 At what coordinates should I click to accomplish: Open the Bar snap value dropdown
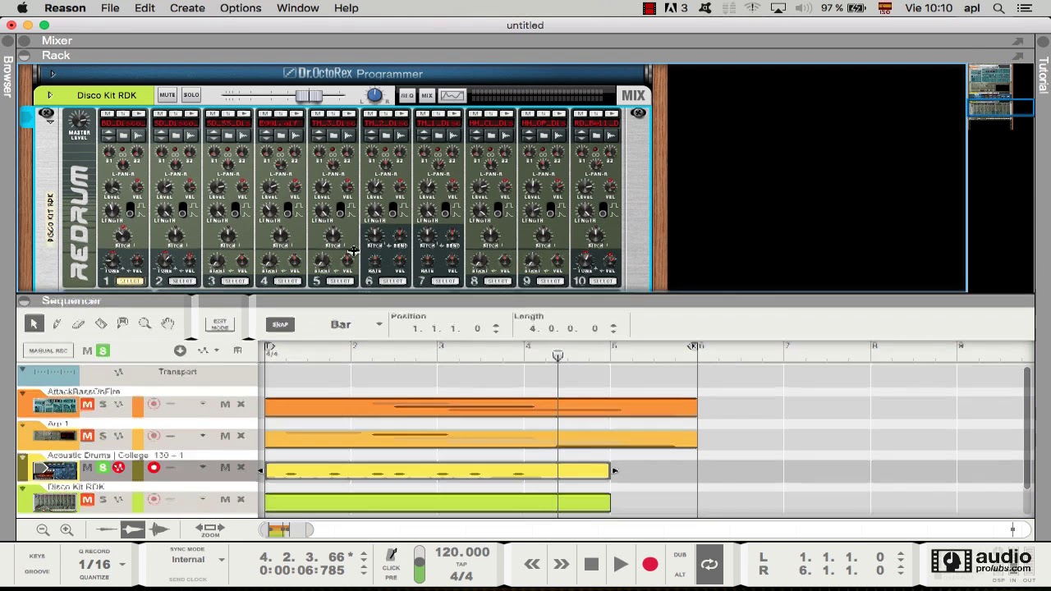pos(379,324)
